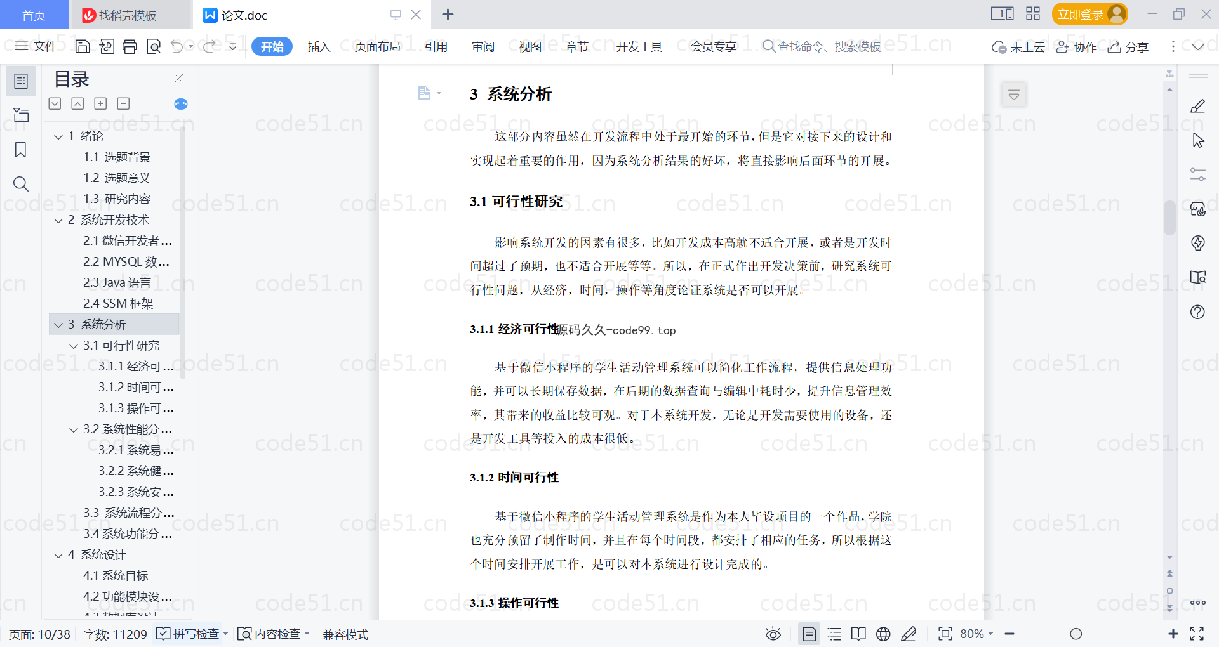Open a new tab with plus button

[x=448, y=14]
